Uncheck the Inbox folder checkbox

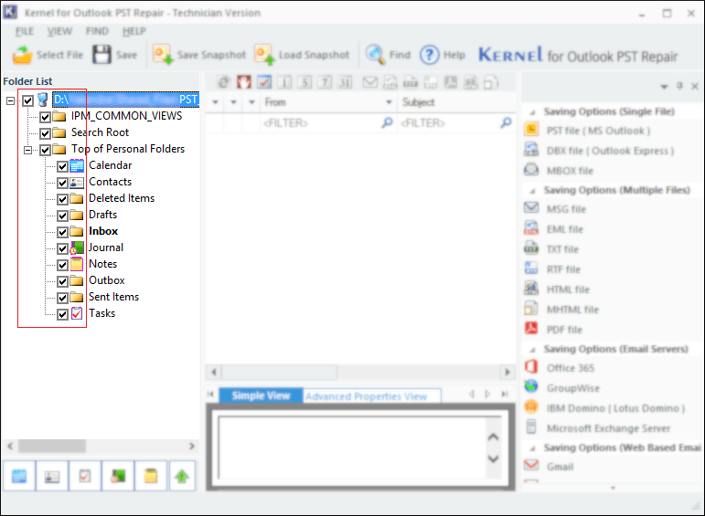[62, 232]
